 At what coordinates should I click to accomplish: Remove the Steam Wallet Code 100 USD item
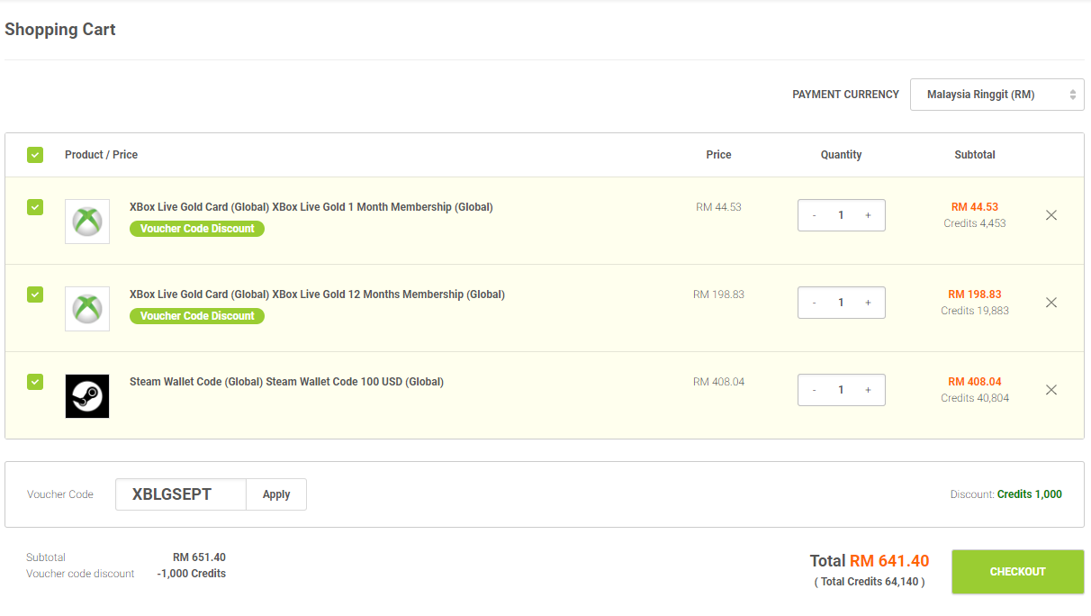coord(1050,390)
